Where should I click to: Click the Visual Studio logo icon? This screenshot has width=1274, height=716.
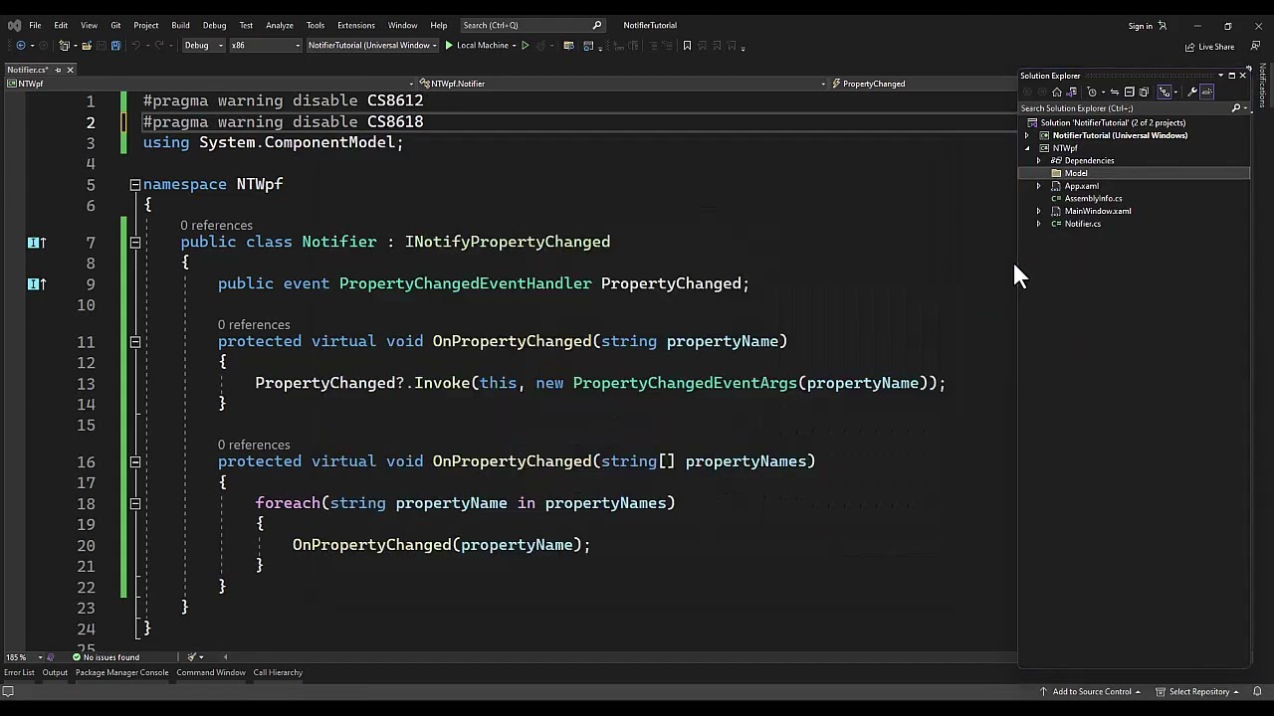pos(14,25)
